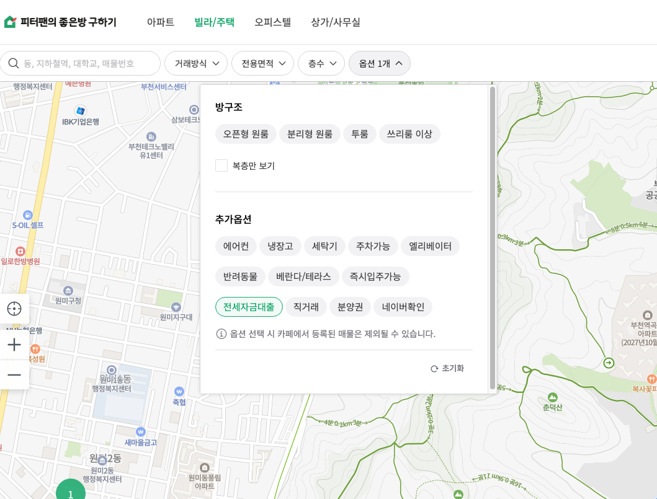Click the search magnifier icon
The height and width of the screenshot is (499, 657).
tap(14, 63)
